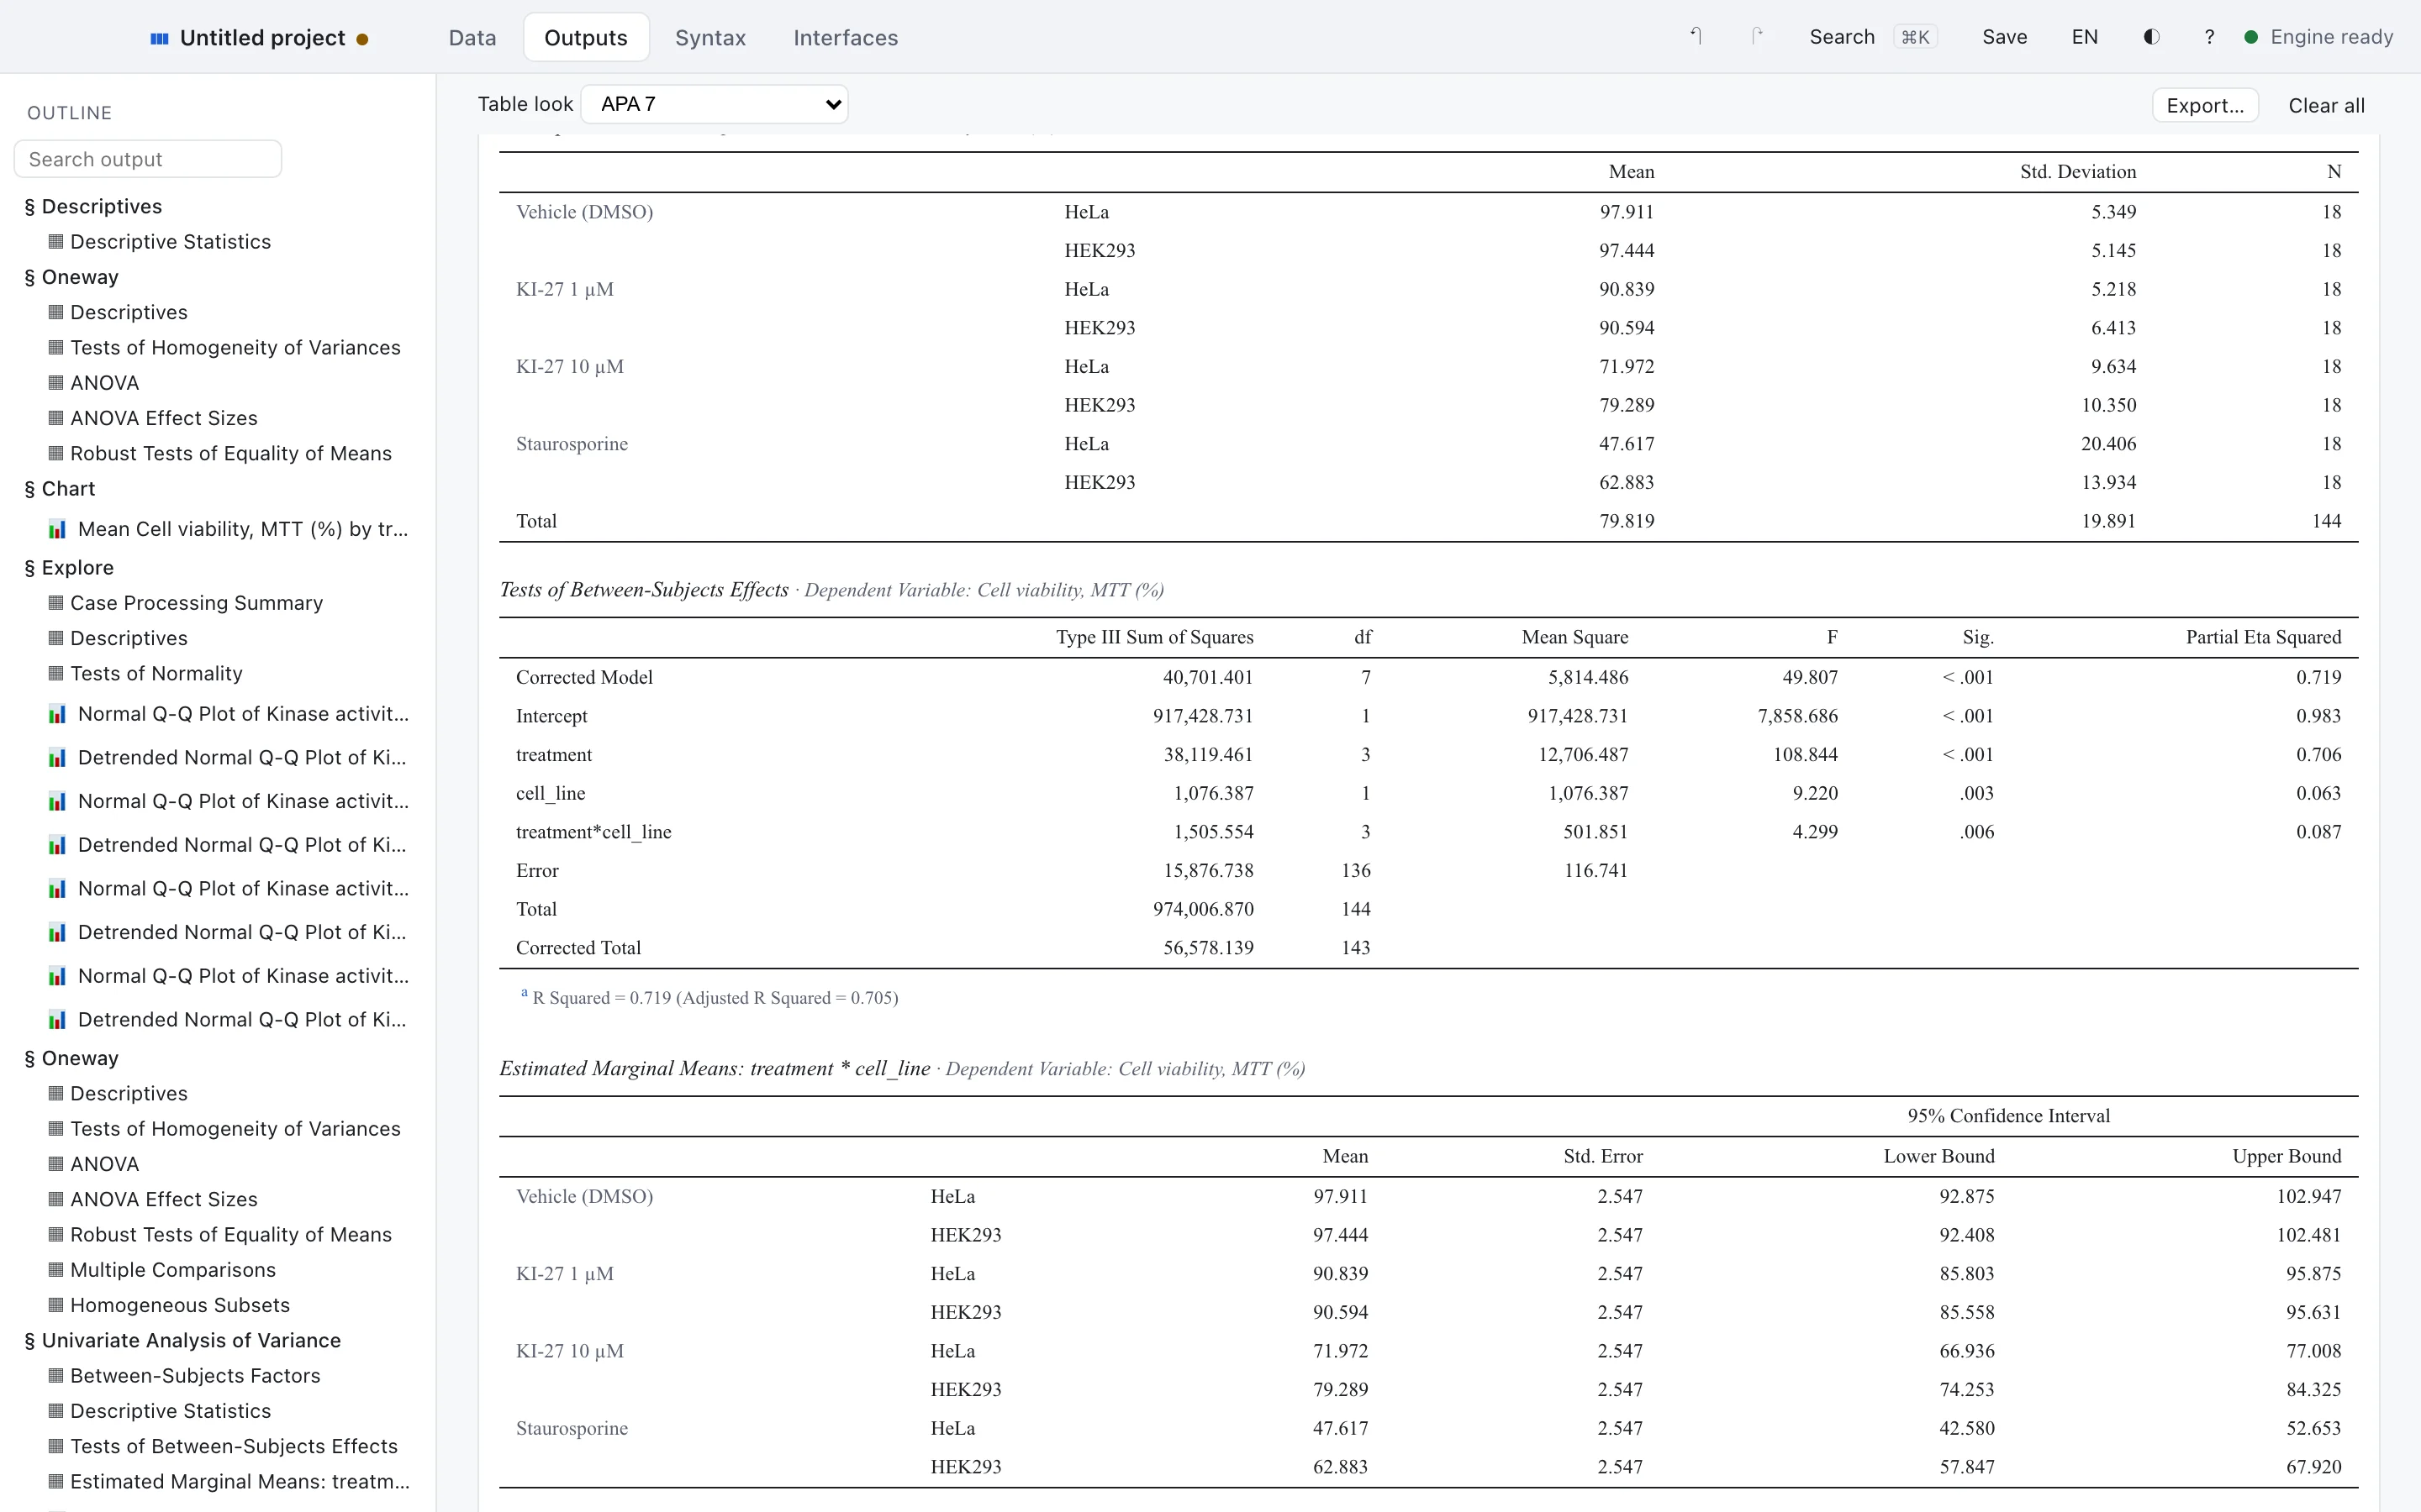This screenshot has height=1512, width=2421.
Task: Change language with EN button
Action: (x=2085, y=37)
